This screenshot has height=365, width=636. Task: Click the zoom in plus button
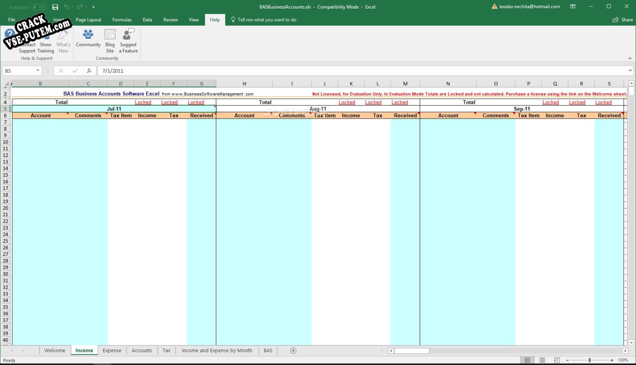point(612,360)
